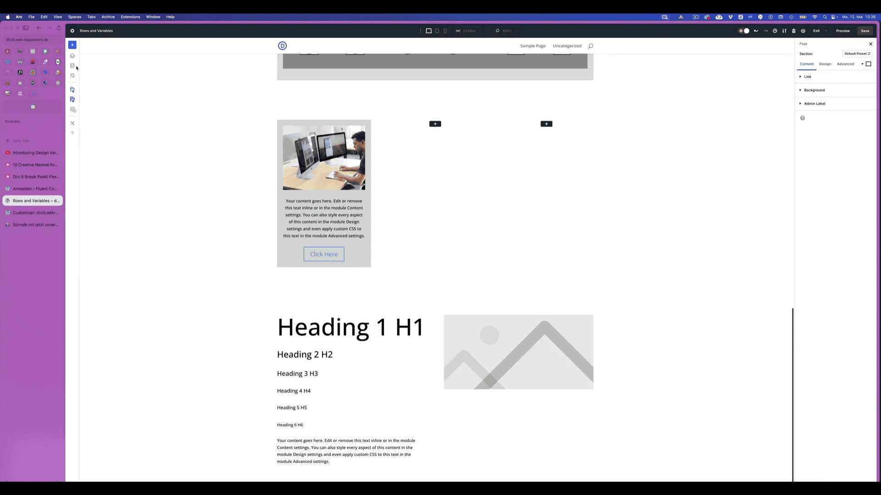The width and height of the screenshot is (881, 495).
Task: Switch to the Design tab
Action: click(825, 64)
